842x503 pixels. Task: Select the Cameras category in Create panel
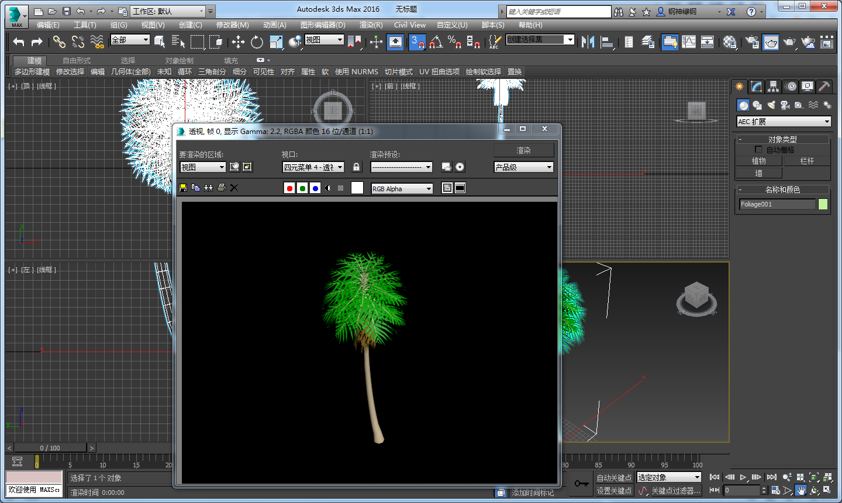point(785,105)
